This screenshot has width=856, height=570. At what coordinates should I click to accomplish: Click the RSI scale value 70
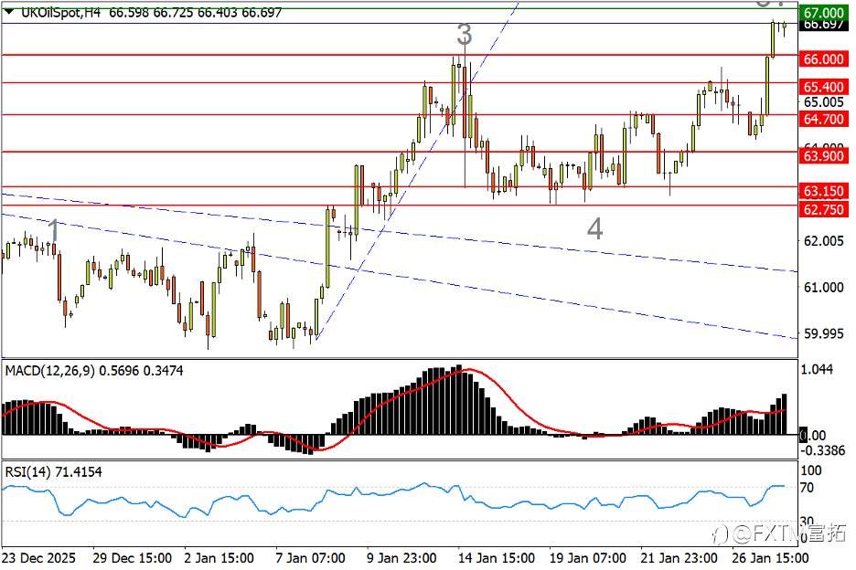(x=807, y=488)
